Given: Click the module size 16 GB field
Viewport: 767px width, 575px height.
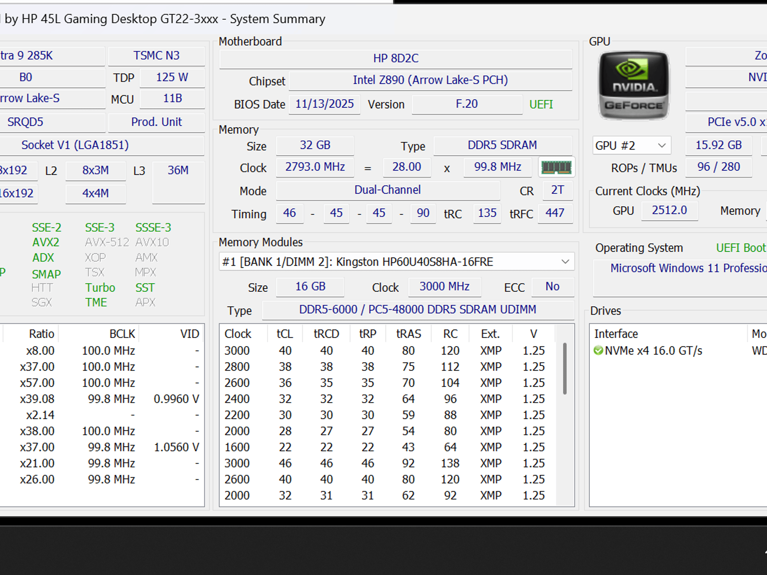Looking at the screenshot, I should 310,287.
